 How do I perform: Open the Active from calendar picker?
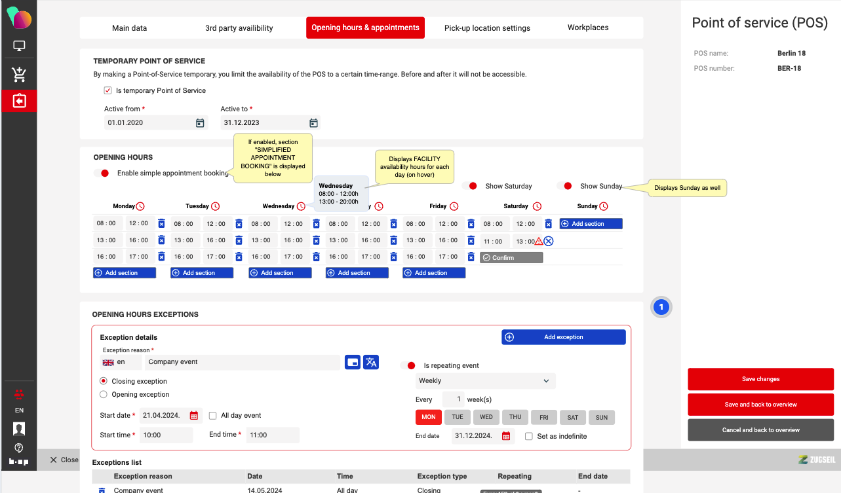[200, 123]
